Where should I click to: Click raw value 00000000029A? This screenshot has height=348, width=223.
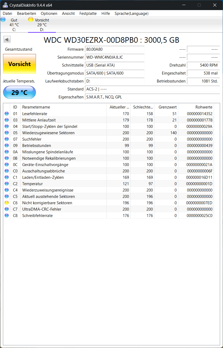(x=199, y=127)
